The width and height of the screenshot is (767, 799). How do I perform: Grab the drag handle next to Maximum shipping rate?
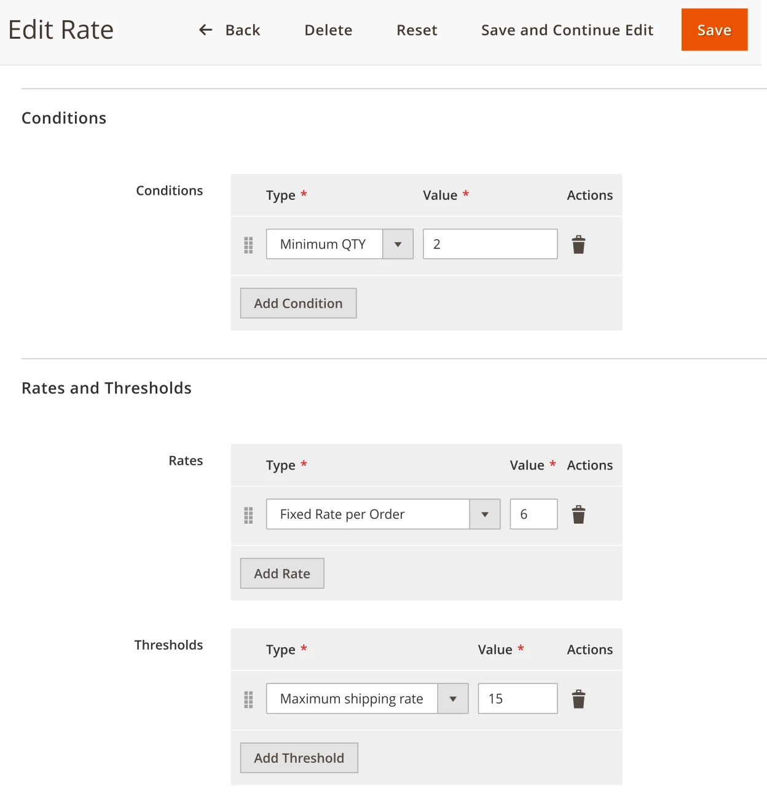(x=248, y=699)
